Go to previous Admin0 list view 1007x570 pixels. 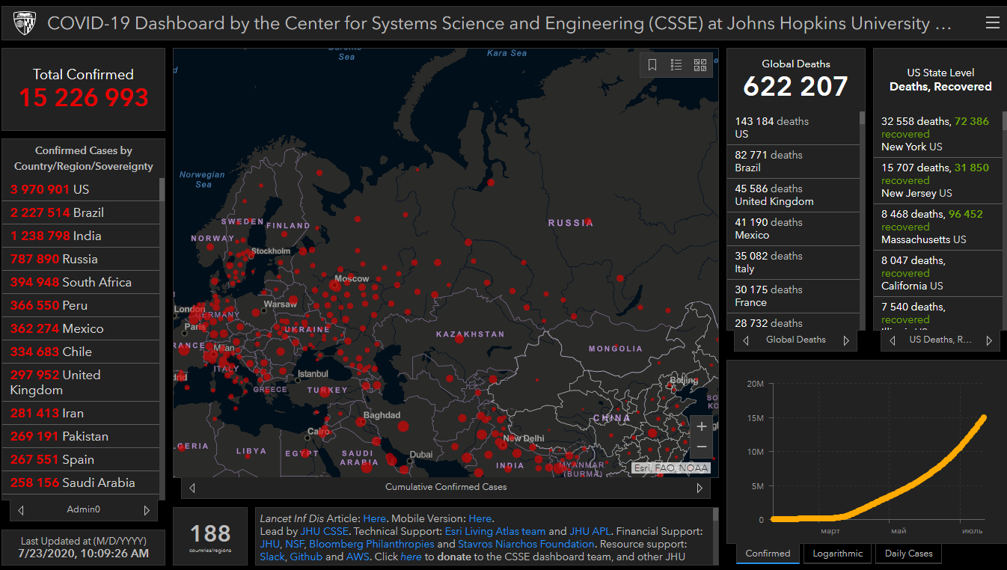click(21, 510)
